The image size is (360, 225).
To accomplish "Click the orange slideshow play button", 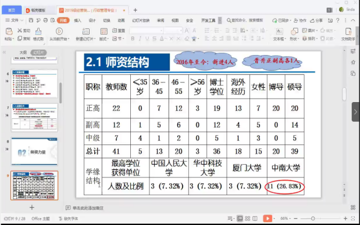I will (x=268, y=219).
